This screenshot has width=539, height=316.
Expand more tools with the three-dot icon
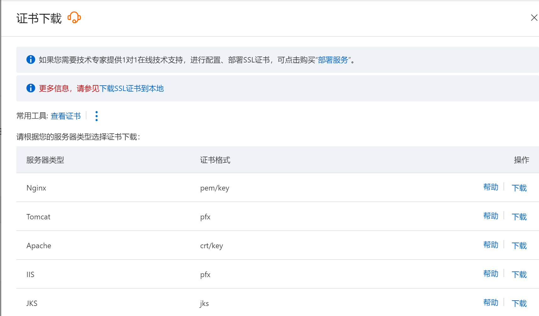pyautogui.click(x=96, y=116)
